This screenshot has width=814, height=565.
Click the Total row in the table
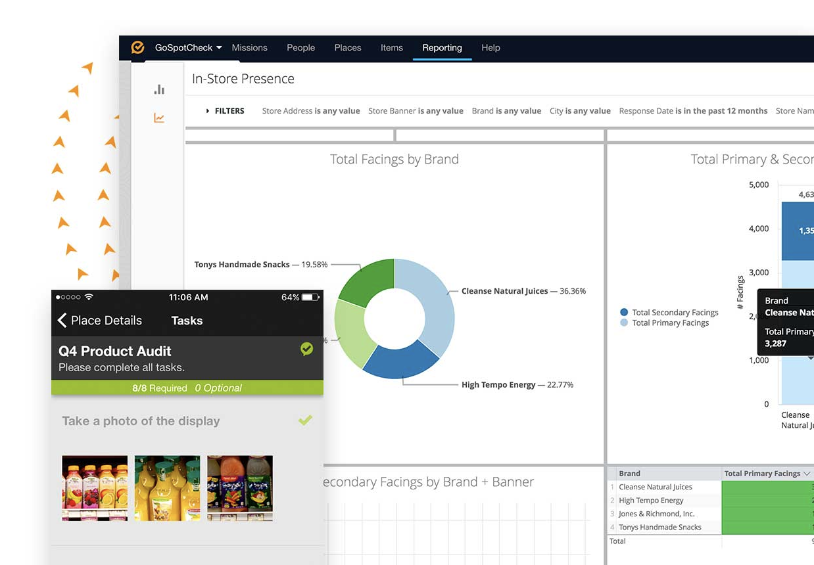click(x=711, y=541)
